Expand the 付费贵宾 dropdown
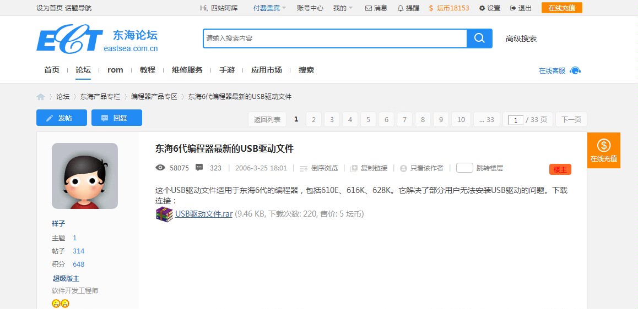Viewport: 638px width, 309px height. click(269, 8)
